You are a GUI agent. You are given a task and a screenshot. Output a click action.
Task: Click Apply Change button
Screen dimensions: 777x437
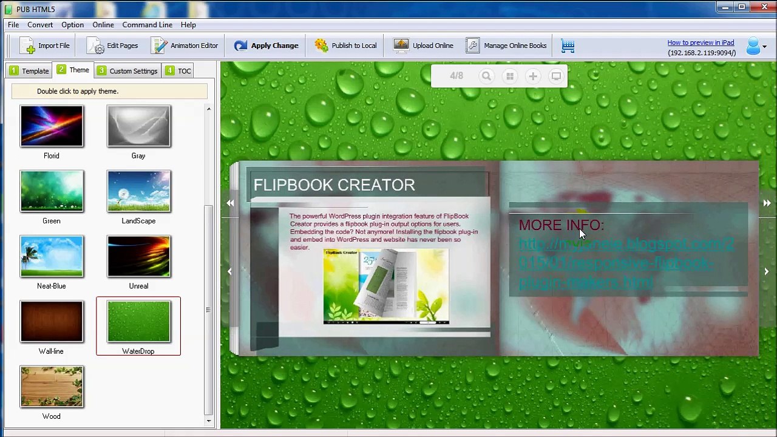(266, 46)
